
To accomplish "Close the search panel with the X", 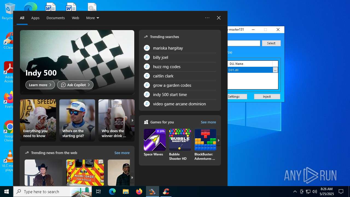I will [219, 18].
